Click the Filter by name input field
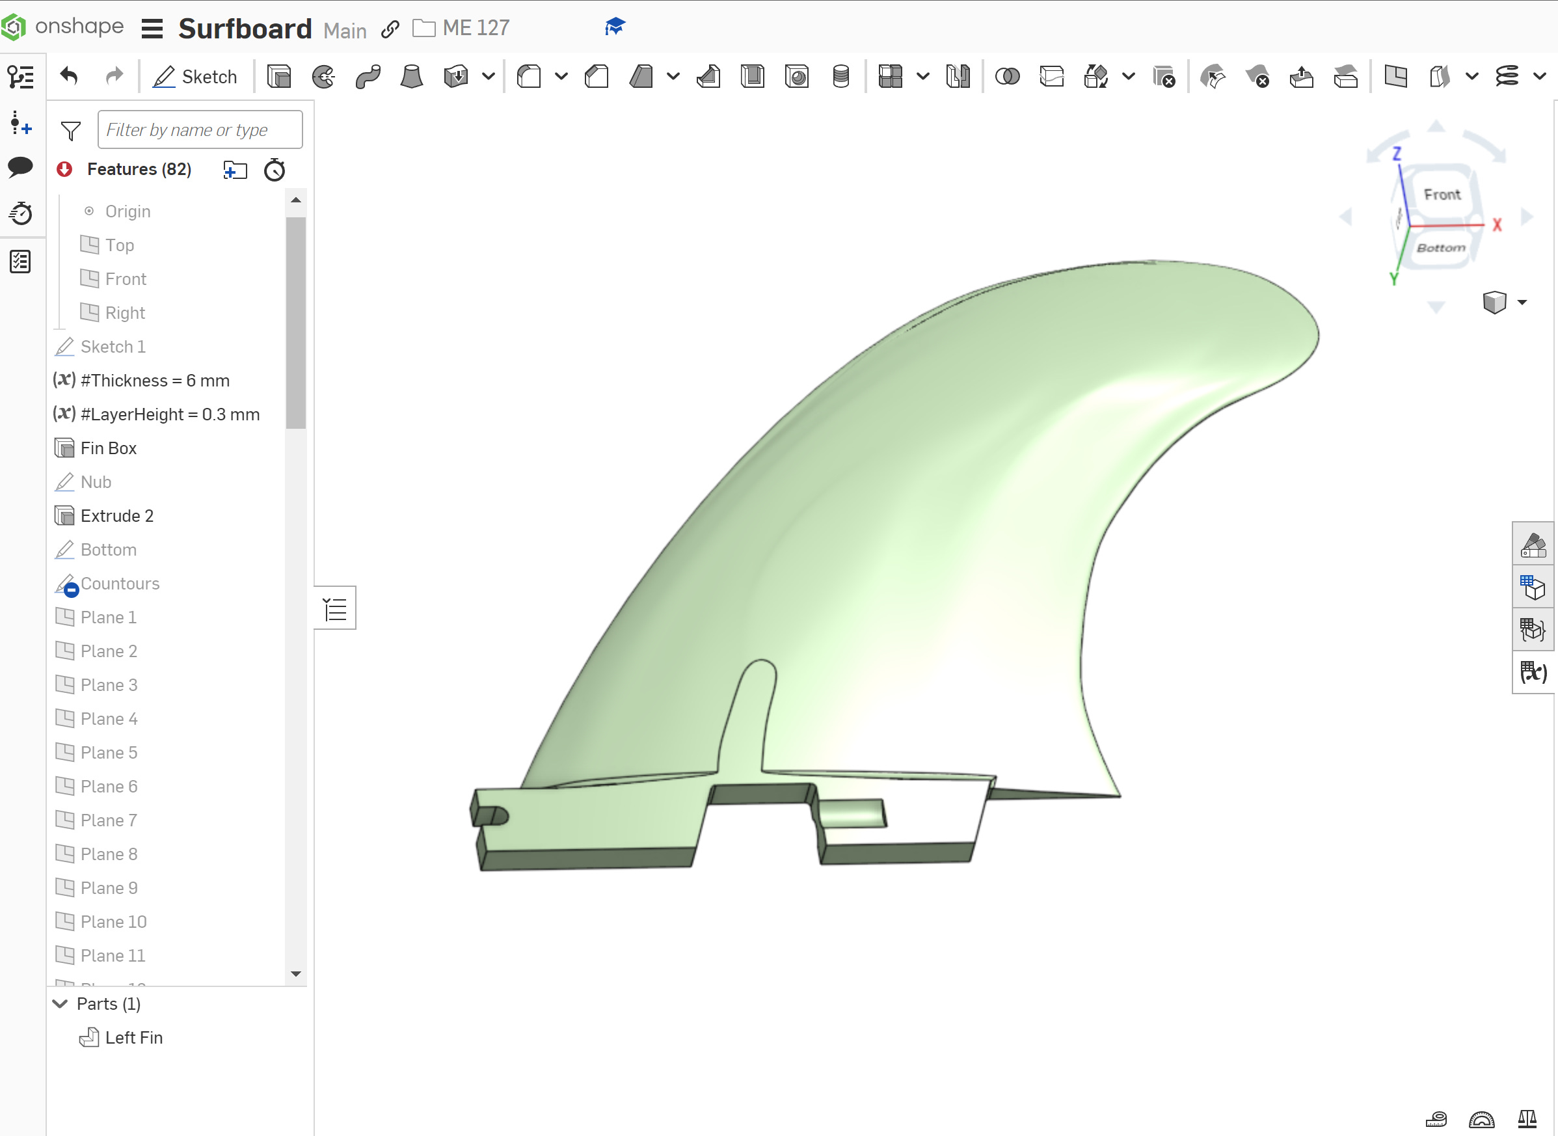Image resolution: width=1558 pixels, height=1136 pixels. pyautogui.click(x=200, y=130)
